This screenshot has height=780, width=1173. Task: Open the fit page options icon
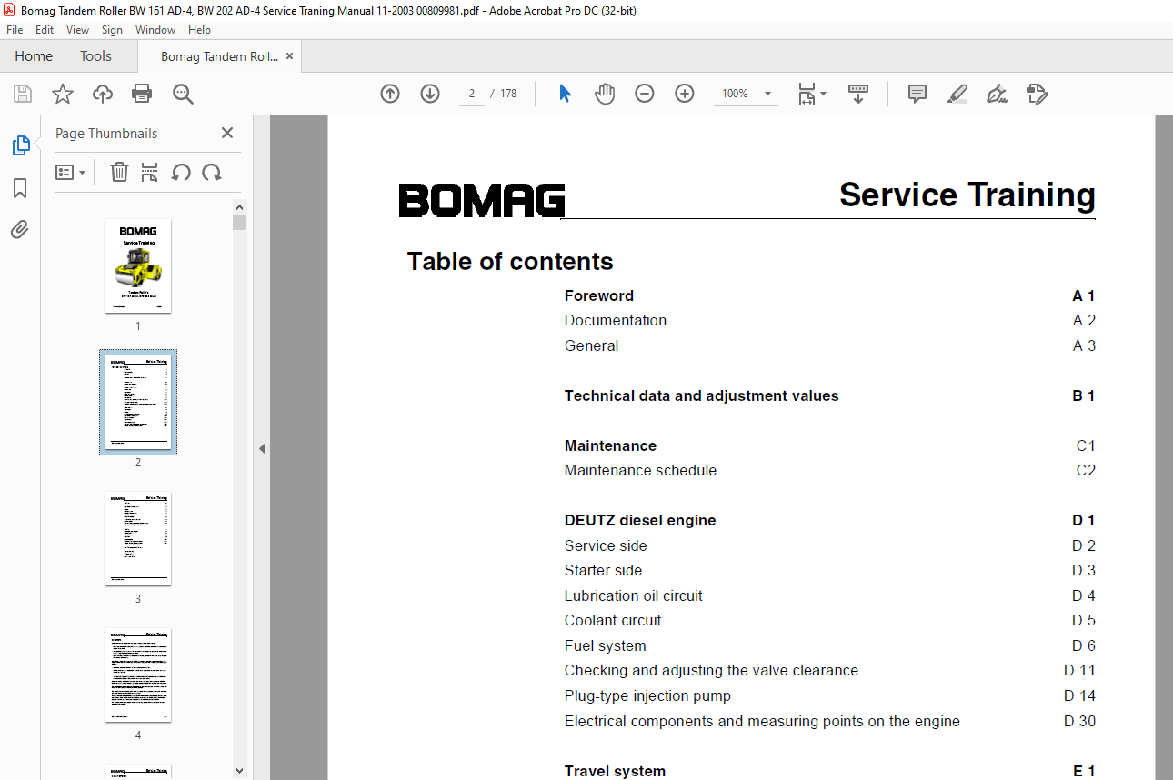tap(812, 94)
